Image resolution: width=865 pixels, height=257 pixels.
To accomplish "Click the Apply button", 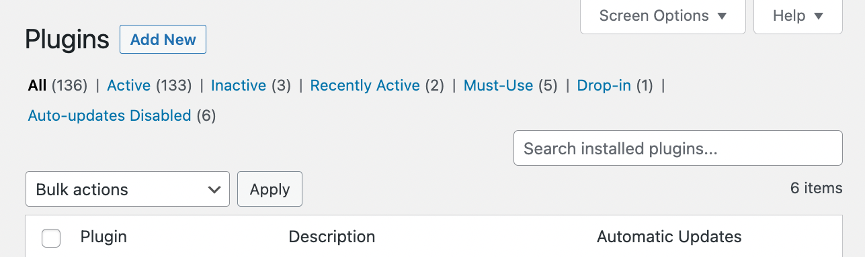I will [x=270, y=189].
